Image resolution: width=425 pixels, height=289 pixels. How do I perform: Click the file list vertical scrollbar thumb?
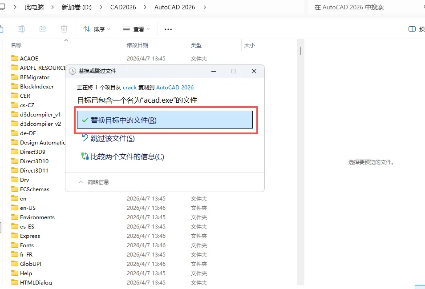click(300, 51)
